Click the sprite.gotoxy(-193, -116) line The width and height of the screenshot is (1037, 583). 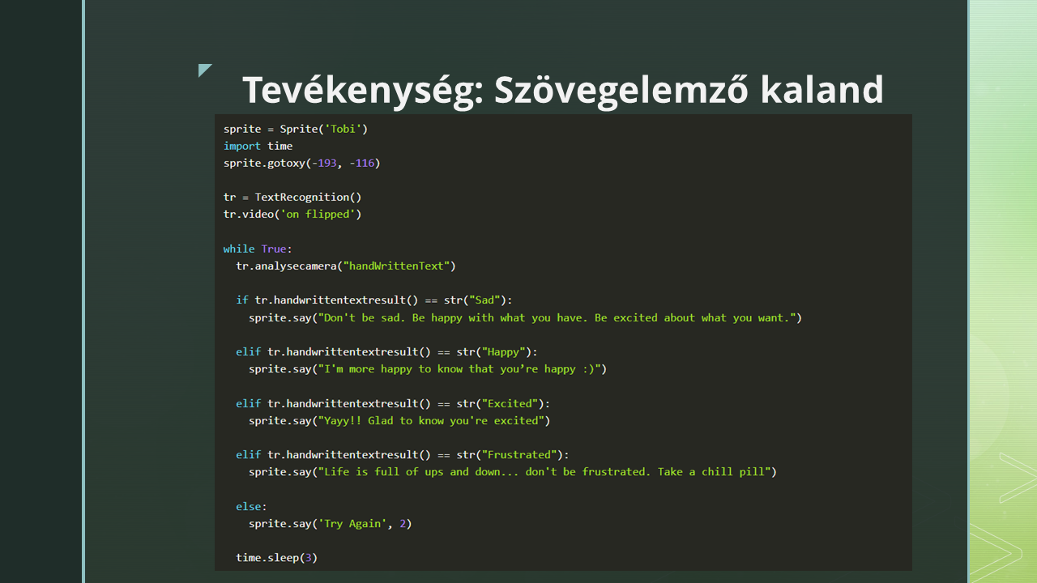pyautogui.click(x=301, y=163)
